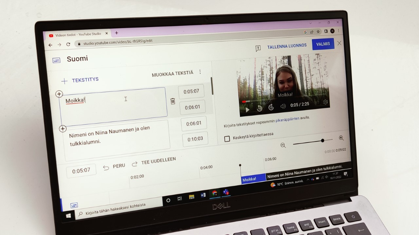The width and height of the screenshot is (419, 235).
Task: Click the 0:06:01 end time field
Action: [192, 107]
